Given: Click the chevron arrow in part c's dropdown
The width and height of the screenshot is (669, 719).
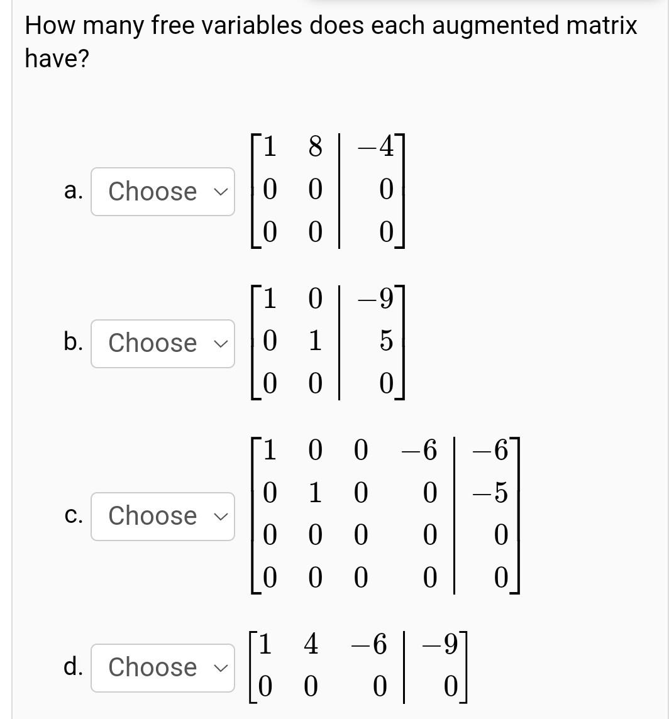Looking at the screenshot, I should tap(221, 515).
